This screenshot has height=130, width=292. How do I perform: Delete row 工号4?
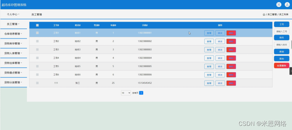click(231, 58)
